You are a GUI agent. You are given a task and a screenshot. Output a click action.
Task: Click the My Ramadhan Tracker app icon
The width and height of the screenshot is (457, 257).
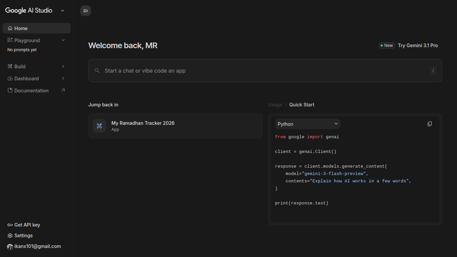pyautogui.click(x=99, y=126)
